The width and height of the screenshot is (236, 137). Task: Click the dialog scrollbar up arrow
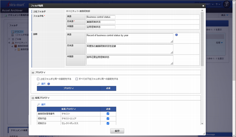coord(202,10)
